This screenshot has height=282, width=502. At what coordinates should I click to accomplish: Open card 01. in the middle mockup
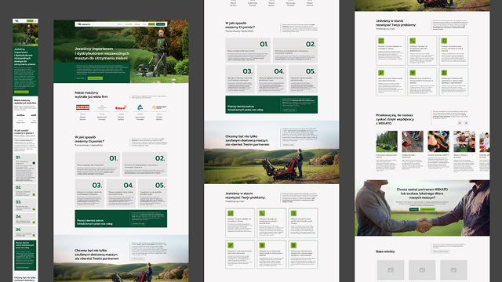pos(248,50)
